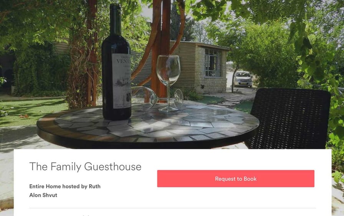This screenshot has width=344, height=216.
Task: Click the wine bottle in hero photo
Action: click(116, 64)
